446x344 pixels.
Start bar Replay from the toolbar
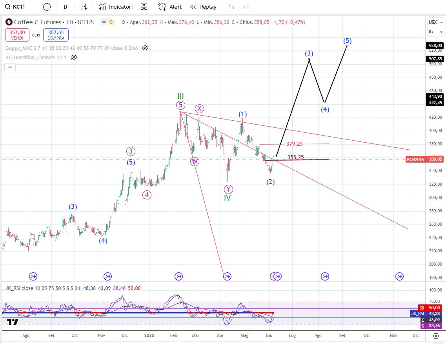[203, 7]
